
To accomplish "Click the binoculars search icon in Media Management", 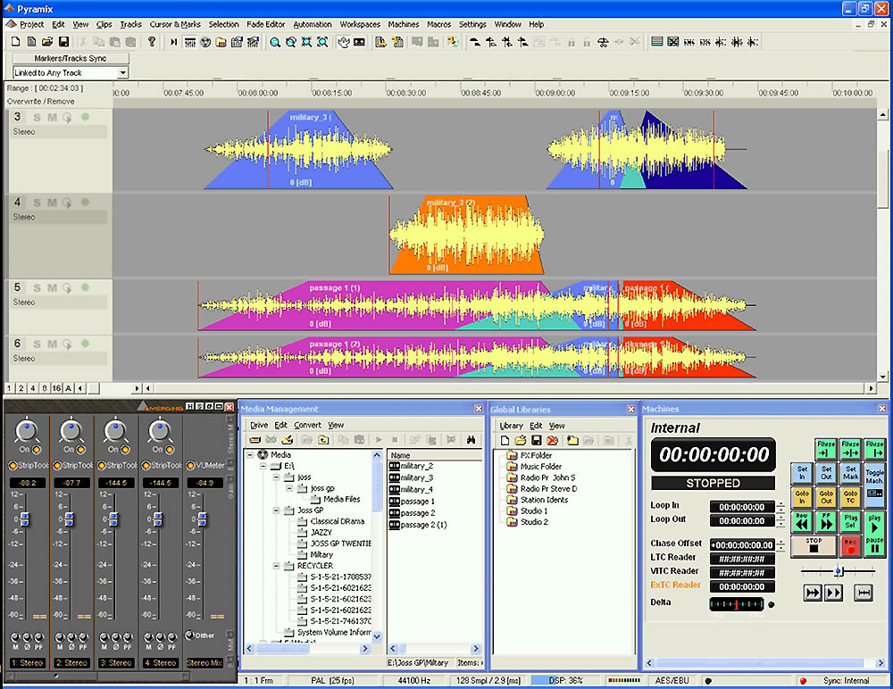I will 472,440.
